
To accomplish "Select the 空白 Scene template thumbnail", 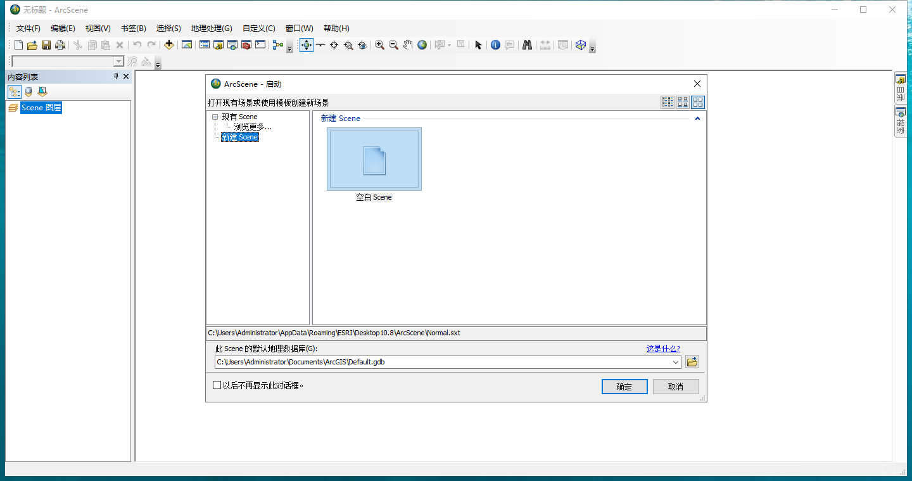I will 374,159.
